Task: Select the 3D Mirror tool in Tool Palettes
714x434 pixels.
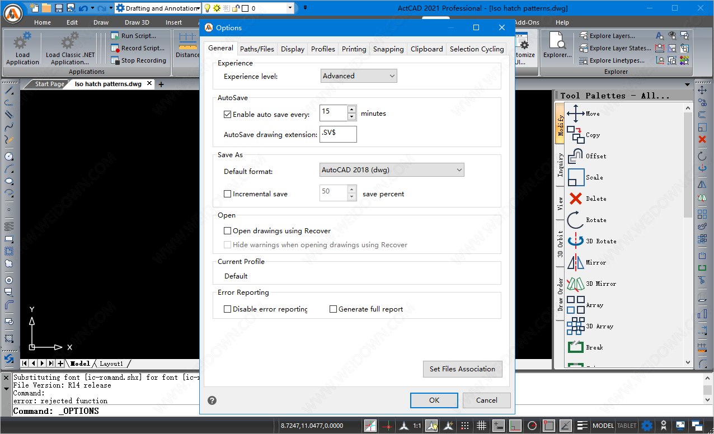Action: click(x=591, y=284)
